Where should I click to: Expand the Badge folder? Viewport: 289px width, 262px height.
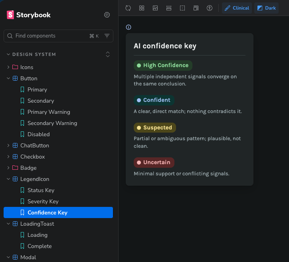tap(58, 168)
